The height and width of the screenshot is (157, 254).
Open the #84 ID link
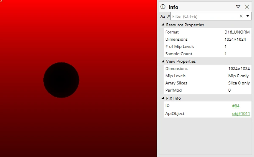coord(235,106)
